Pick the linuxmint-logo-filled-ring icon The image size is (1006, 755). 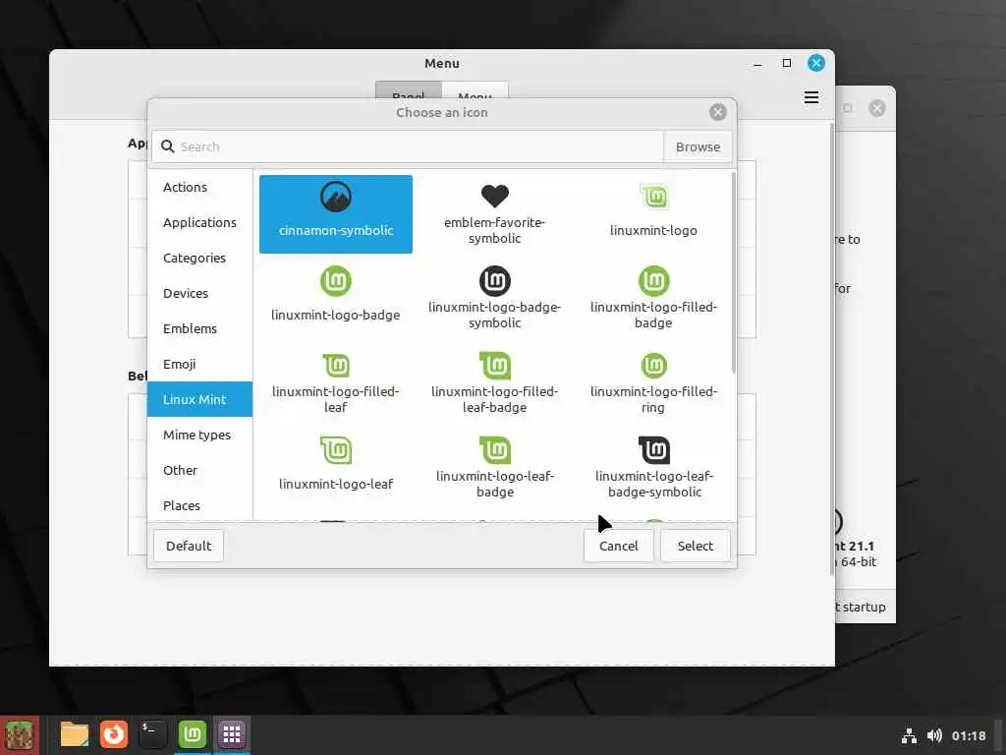pyautogui.click(x=653, y=383)
